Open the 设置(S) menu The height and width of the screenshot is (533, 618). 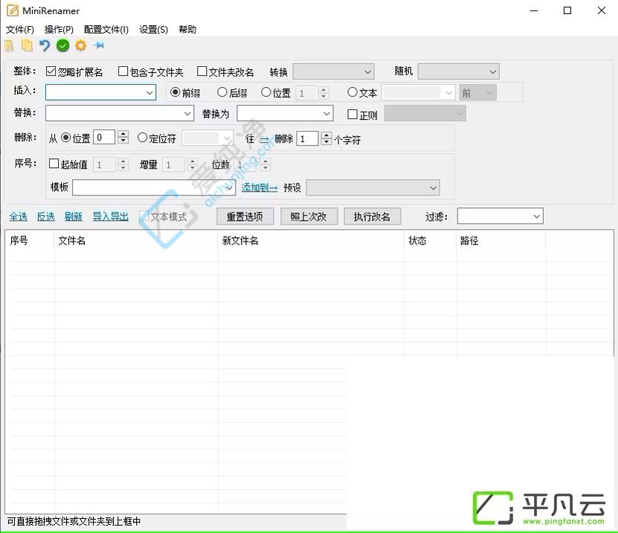click(x=153, y=30)
